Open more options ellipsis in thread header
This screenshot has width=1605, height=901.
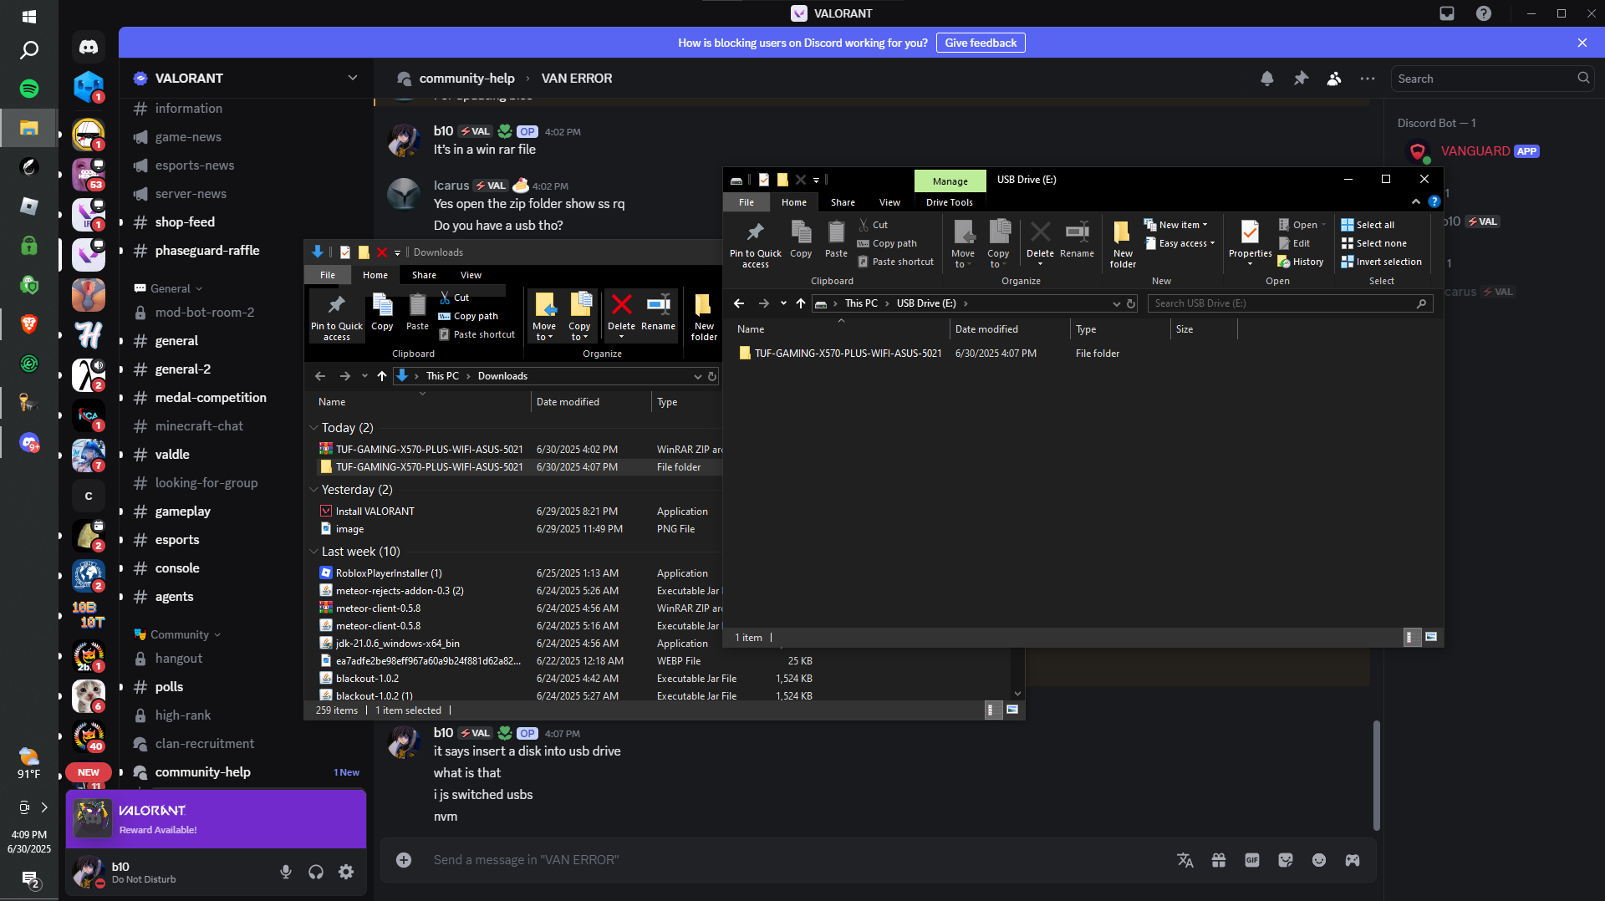point(1368,79)
